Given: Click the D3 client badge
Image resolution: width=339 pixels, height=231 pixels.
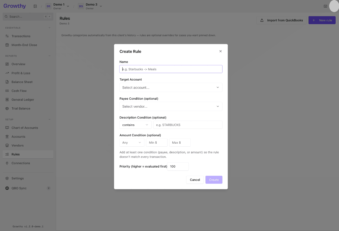Looking at the screenshot, I should click(x=81, y=6).
